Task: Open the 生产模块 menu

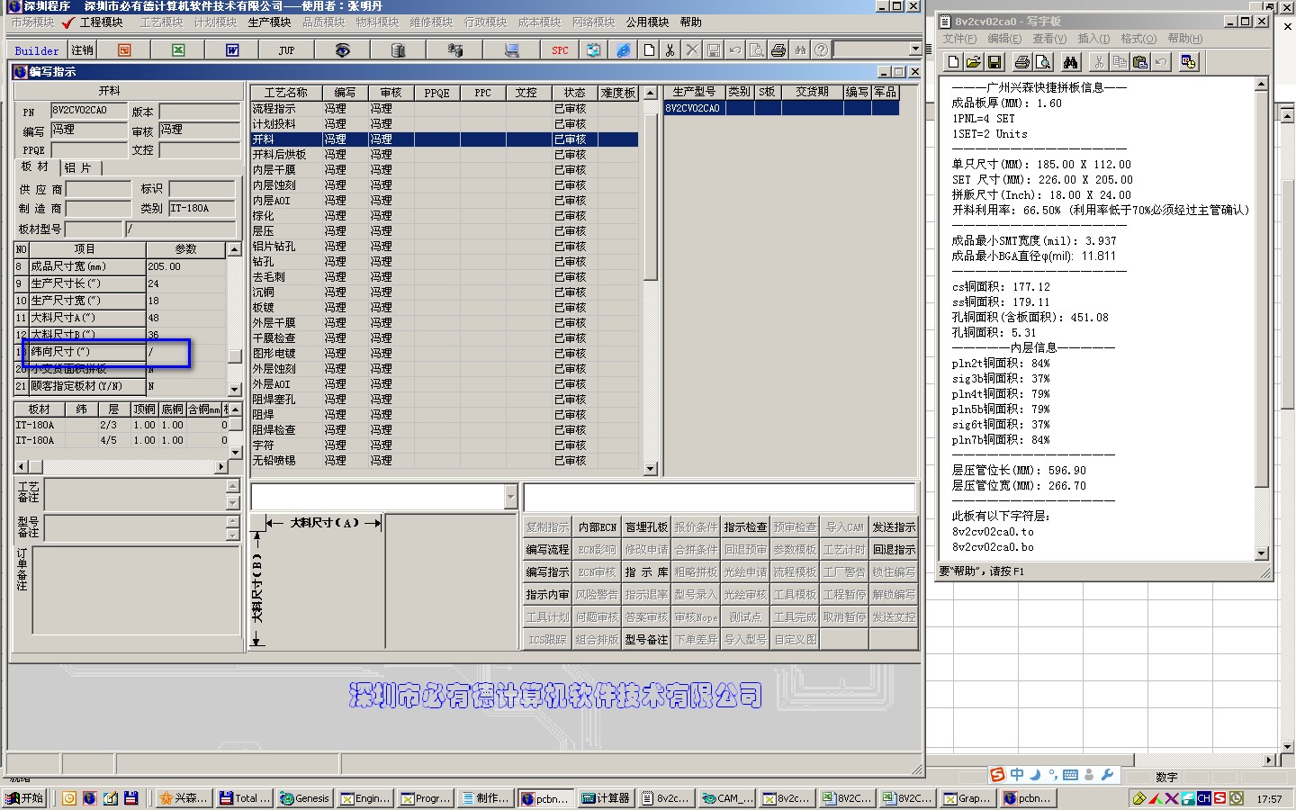Action: click(x=269, y=22)
